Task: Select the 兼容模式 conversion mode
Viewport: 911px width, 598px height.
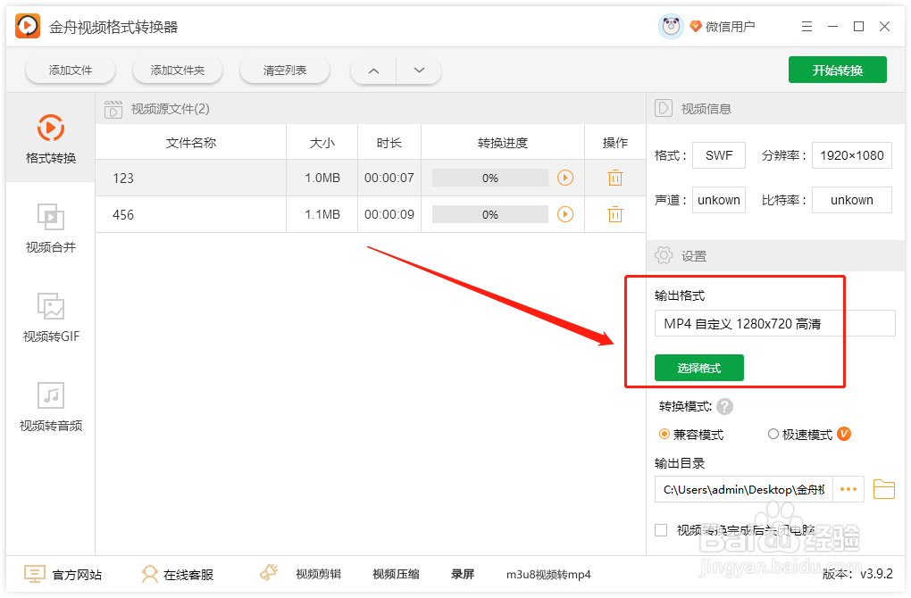Action: tap(662, 434)
